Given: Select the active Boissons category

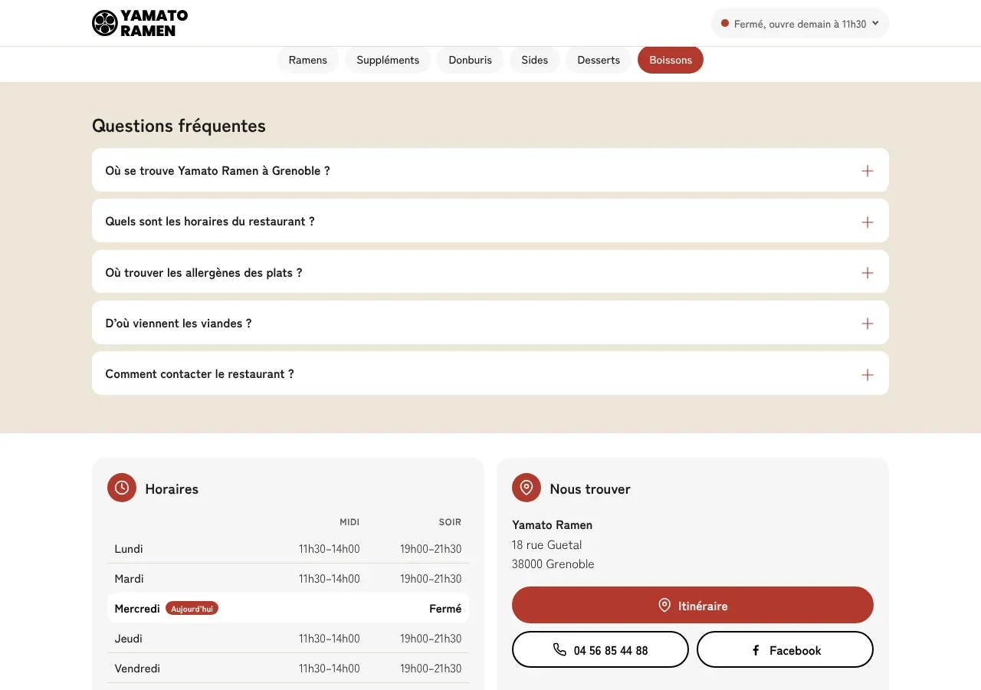Looking at the screenshot, I should pyautogui.click(x=671, y=60).
